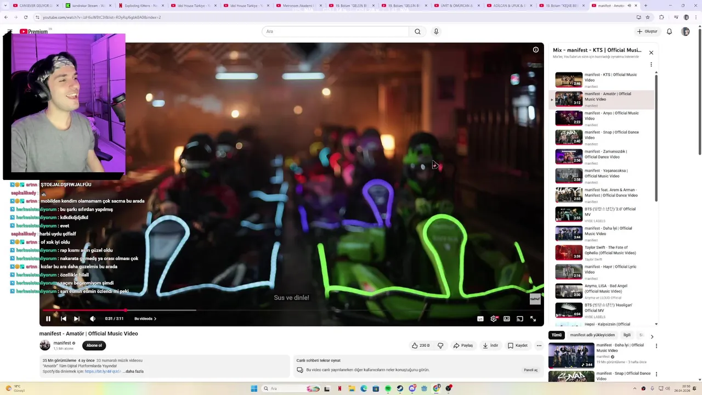702x395 pixels.
Task: Select 'manifest - Yaşanacaksa' playlist item
Action: [x=602, y=176]
